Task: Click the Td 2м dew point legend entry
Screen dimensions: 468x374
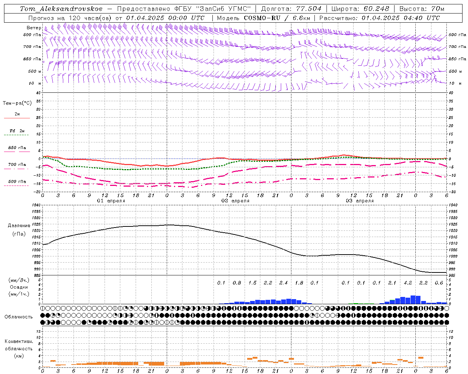Action: [17, 131]
